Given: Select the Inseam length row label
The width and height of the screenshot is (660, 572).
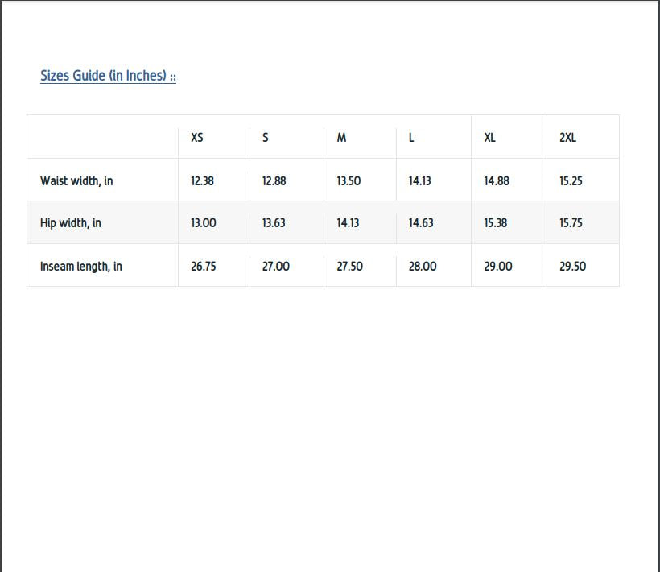Looking at the screenshot, I should coord(81,267).
